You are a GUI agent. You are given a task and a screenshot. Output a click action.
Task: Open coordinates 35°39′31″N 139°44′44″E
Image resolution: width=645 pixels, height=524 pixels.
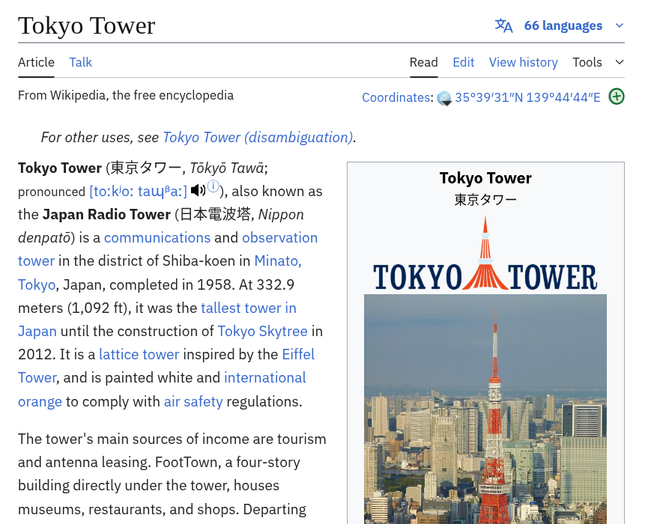pyautogui.click(x=527, y=97)
